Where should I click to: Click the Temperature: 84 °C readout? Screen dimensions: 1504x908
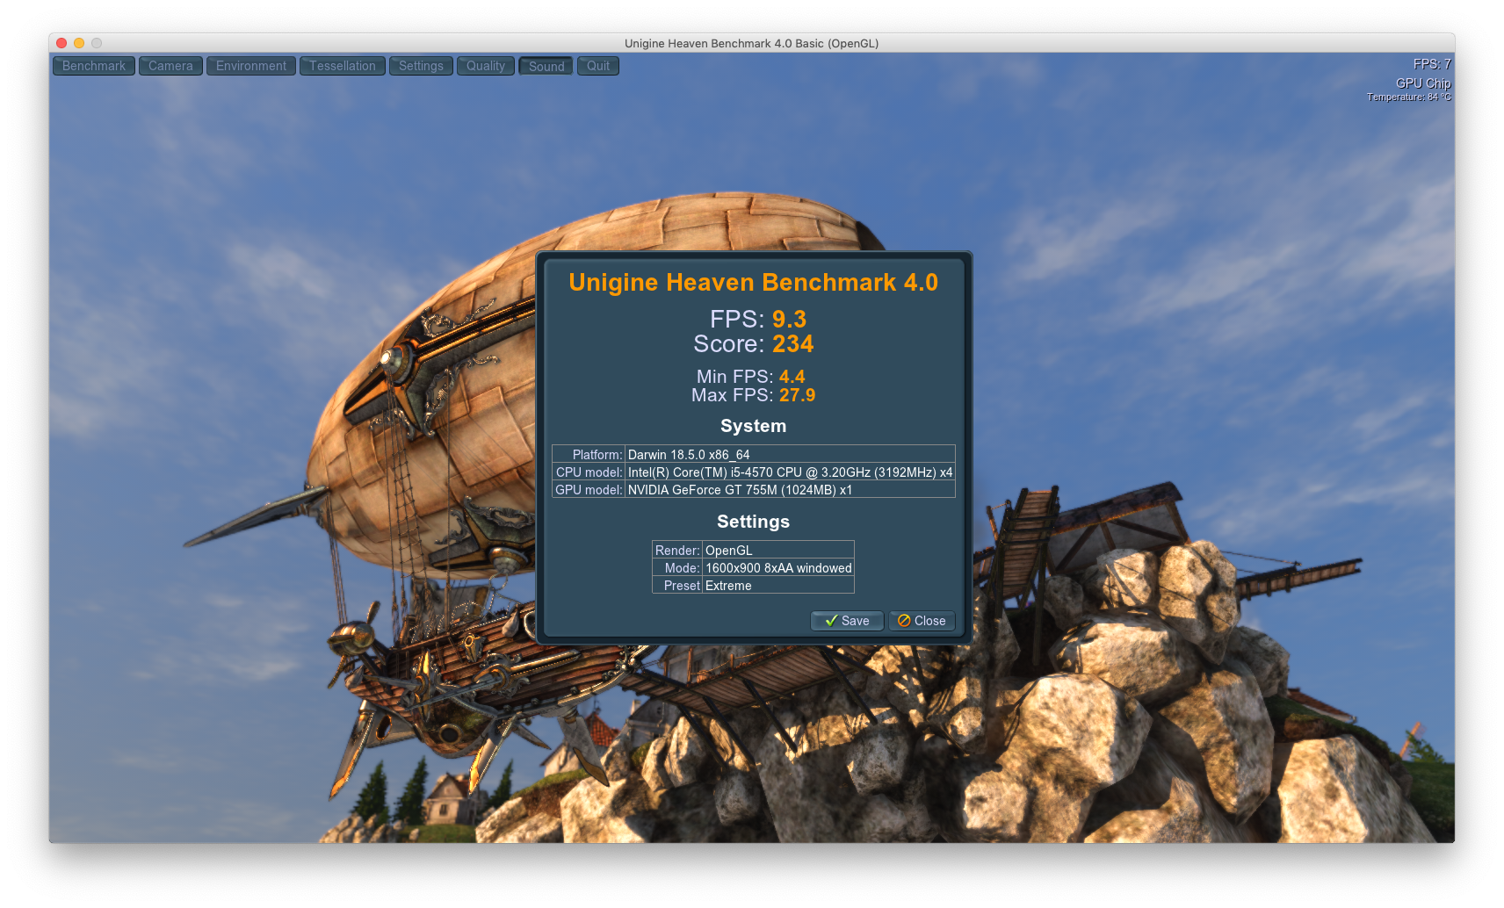click(x=1409, y=97)
